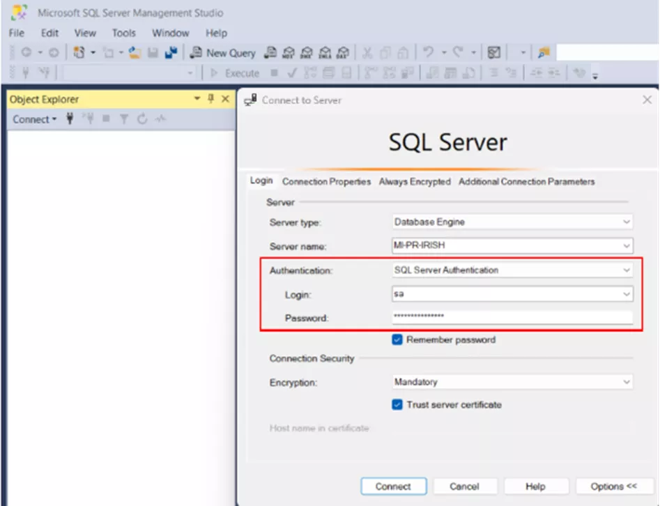Open an Analysis Services DMX query

coord(307,52)
